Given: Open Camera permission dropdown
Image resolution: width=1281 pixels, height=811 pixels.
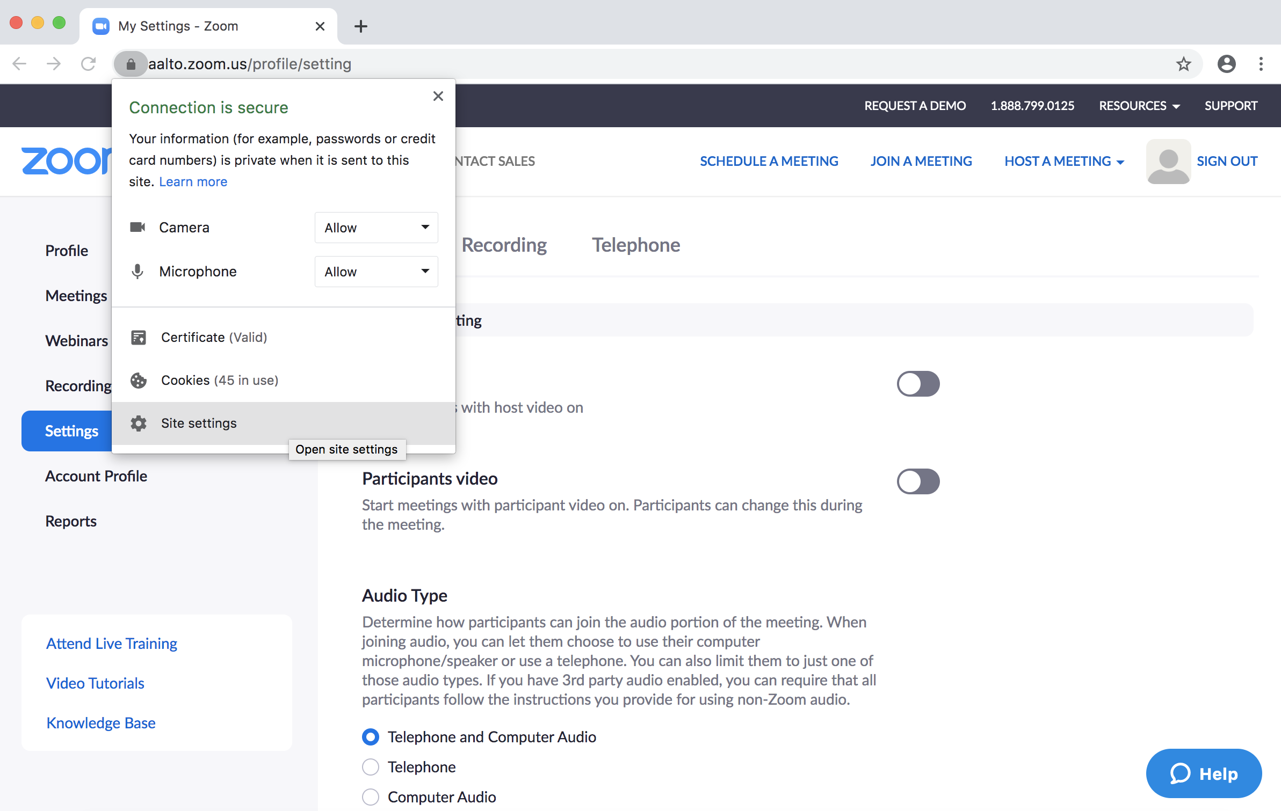Looking at the screenshot, I should coord(376,228).
